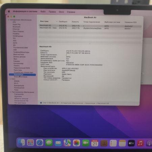Select USB in the sidebar
Image resolution: width=152 pixels, height=152 pixels.
[15, 50]
